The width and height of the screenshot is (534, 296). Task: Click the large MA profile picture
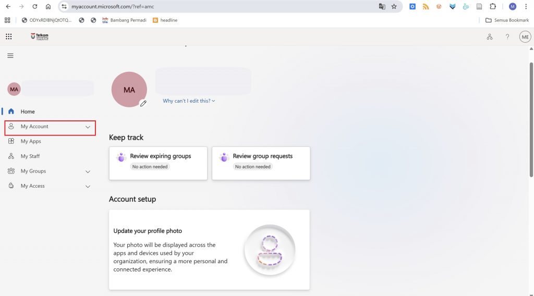tap(129, 90)
